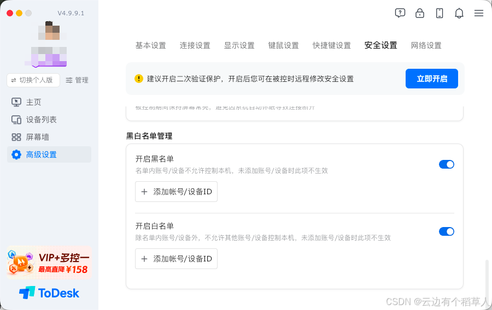Viewport: 492px width, 310px height.
Task: Click 切换个人版 button
Action: (33, 80)
